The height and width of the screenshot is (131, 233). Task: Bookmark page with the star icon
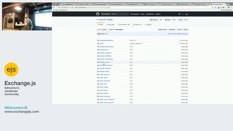(212, 7)
